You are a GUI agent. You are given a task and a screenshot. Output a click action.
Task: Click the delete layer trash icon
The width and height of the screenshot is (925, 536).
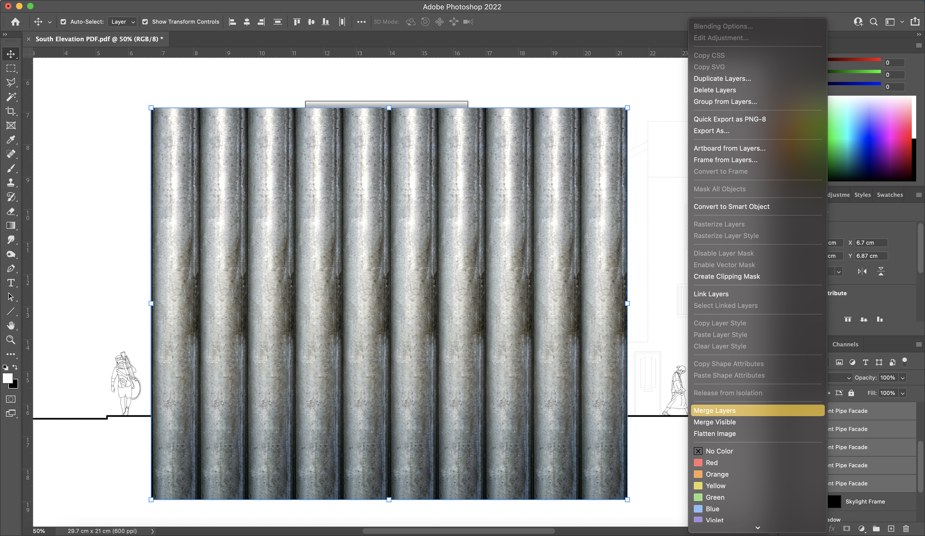[x=906, y=529]
